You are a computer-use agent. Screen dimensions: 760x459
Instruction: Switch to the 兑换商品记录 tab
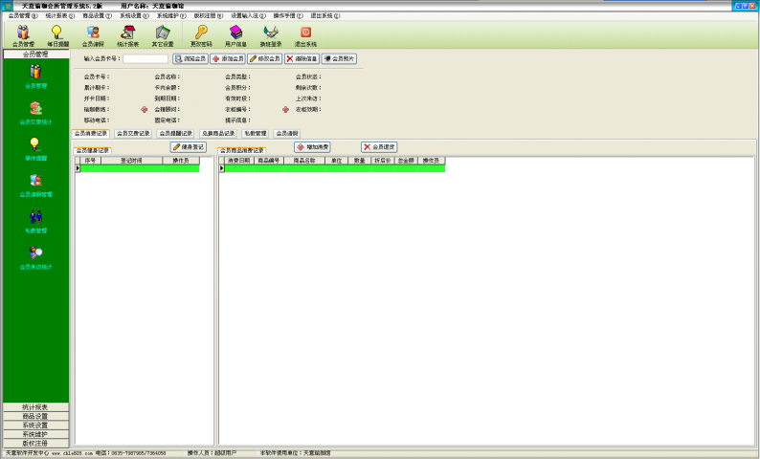(217, 134)
